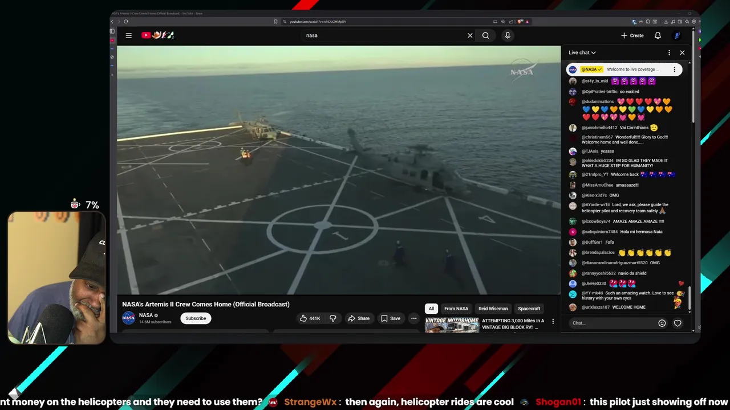Dislike the Artemis II video
The width and height of the screenshot is (730, 410).
pyautogui.click(x=333, y=318)
